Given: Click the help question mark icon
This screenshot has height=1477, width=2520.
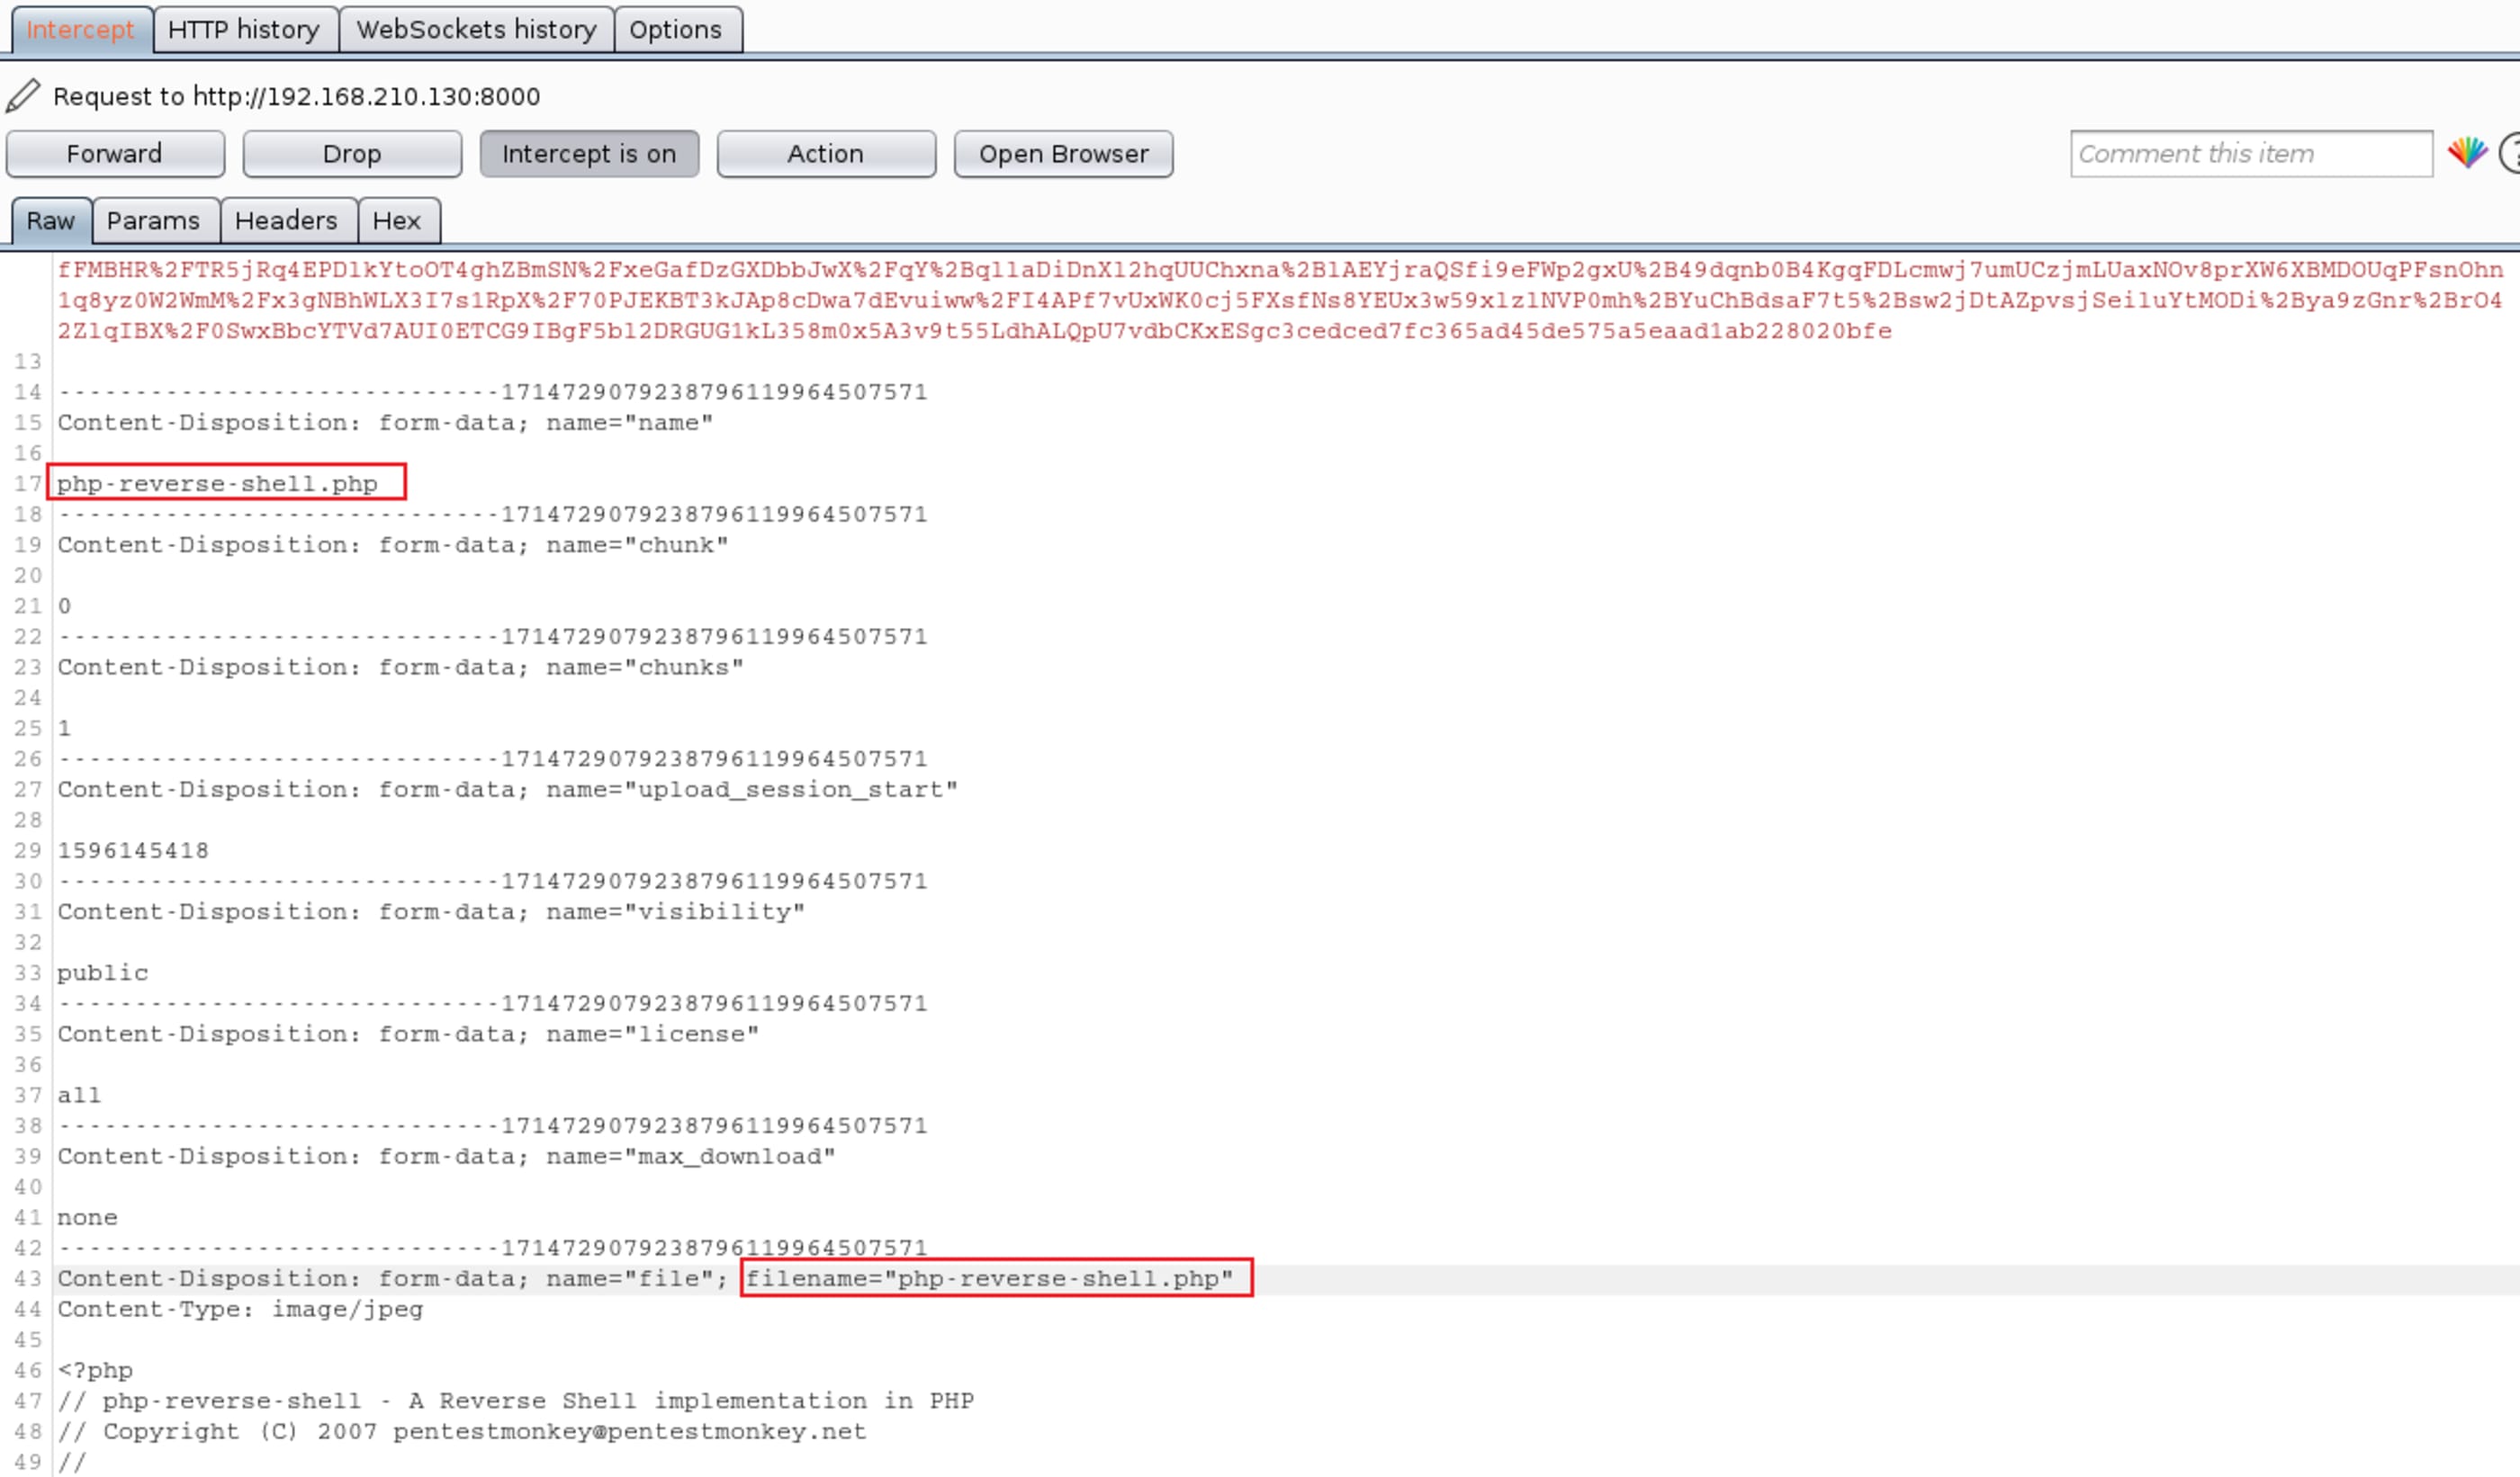Looking at the screenshot, I should (x=2510, y=153).
